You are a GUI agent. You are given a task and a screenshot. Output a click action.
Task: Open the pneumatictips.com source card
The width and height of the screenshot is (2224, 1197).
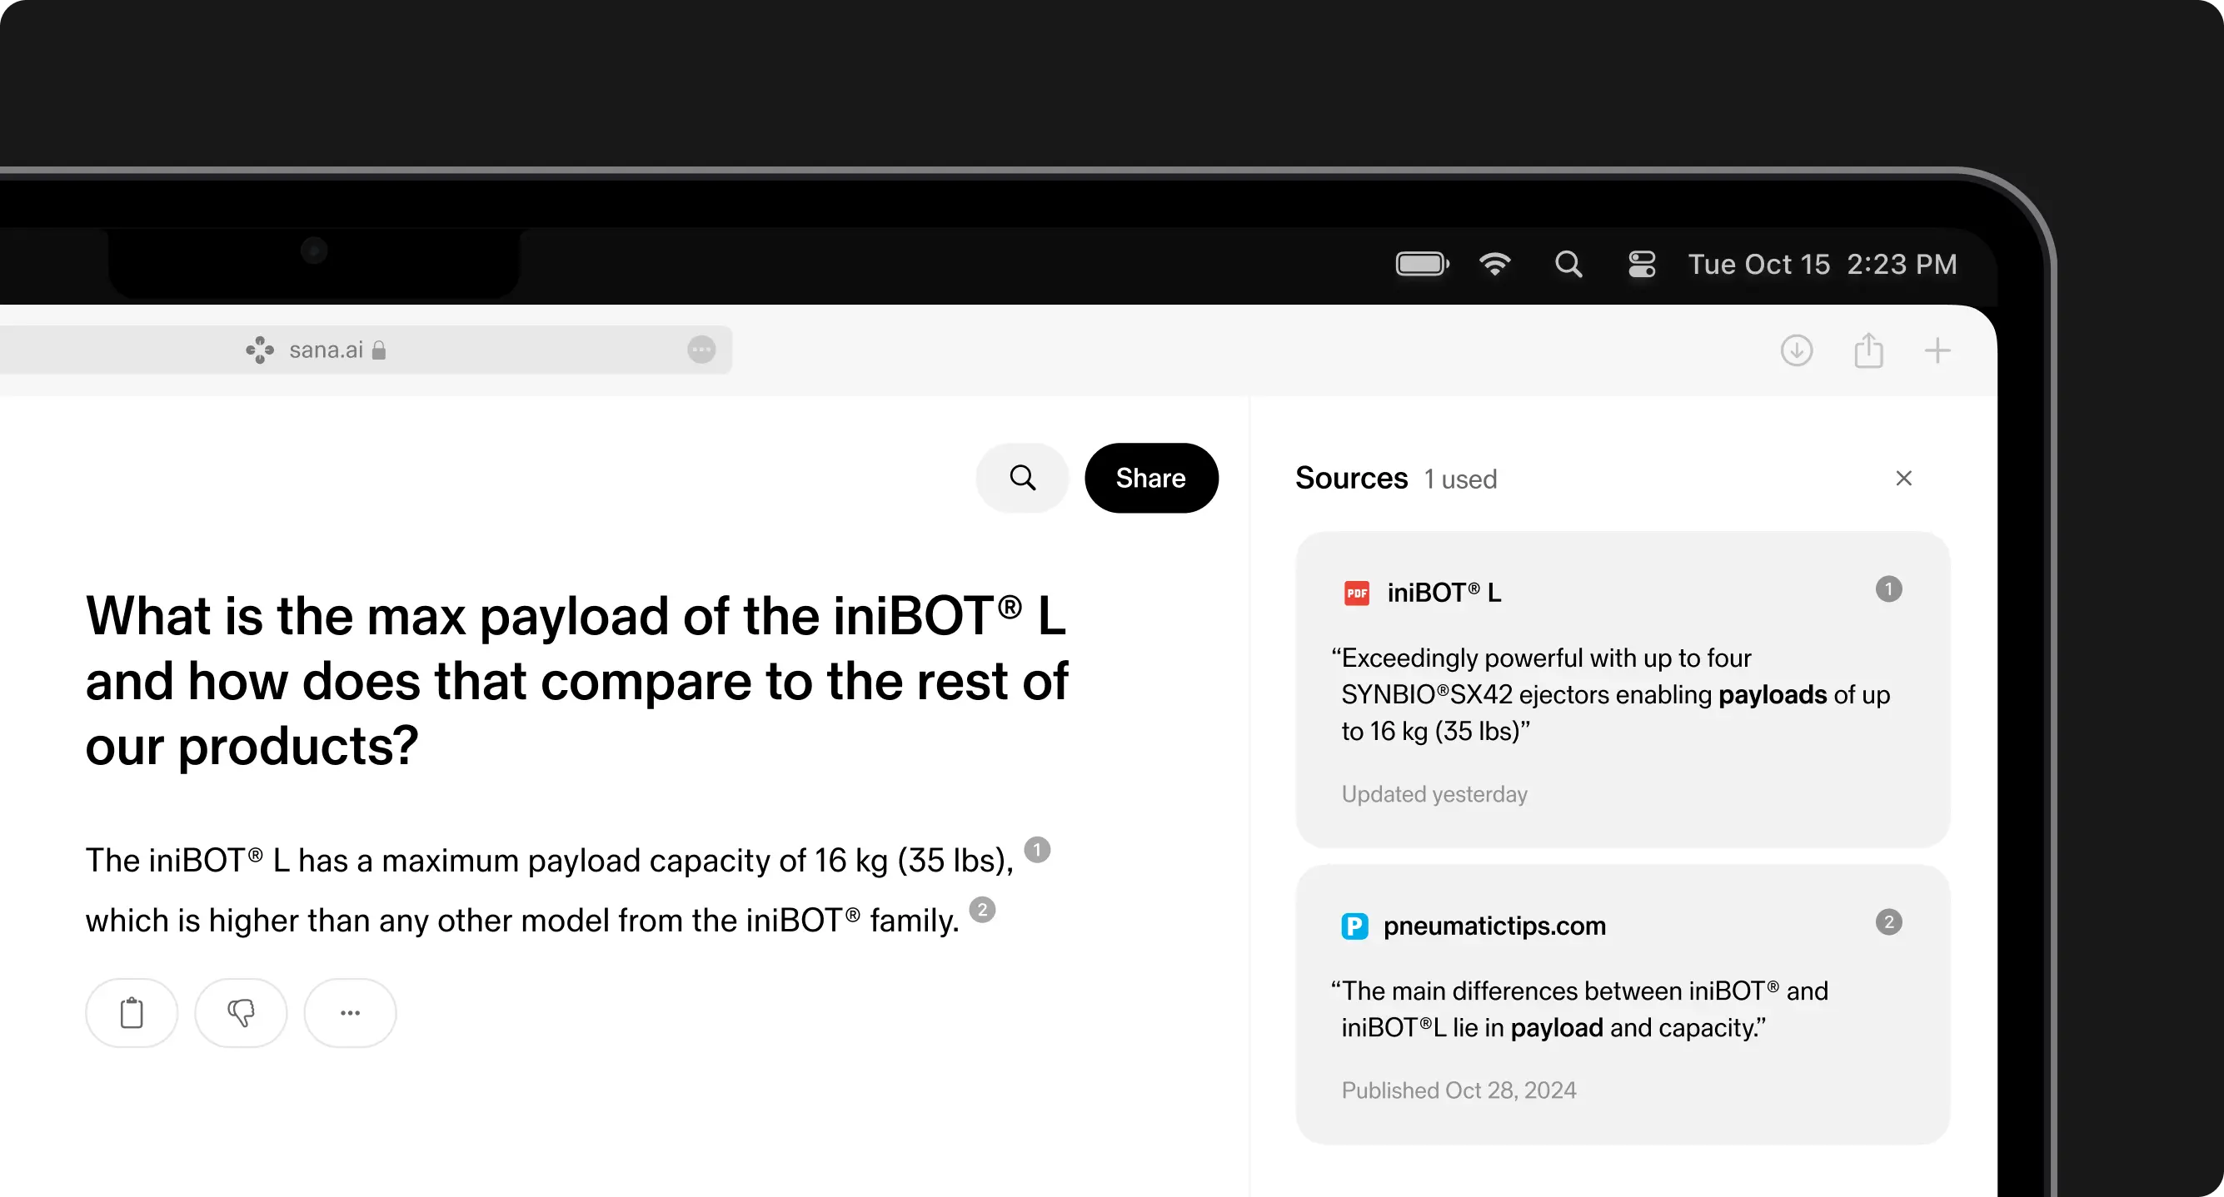(x=1623, y=1005)
